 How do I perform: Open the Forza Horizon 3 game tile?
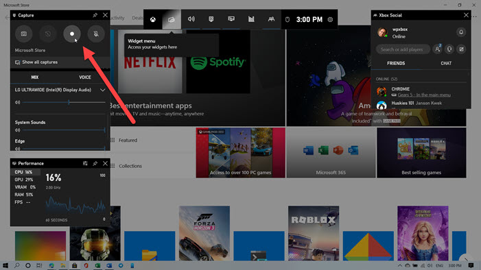[x=204, y=233]
